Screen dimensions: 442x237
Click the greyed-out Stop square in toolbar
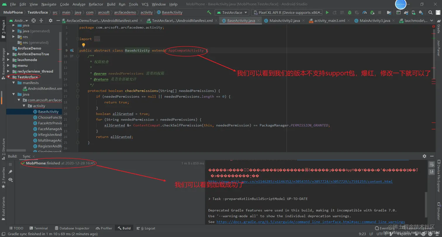(380, 13)
